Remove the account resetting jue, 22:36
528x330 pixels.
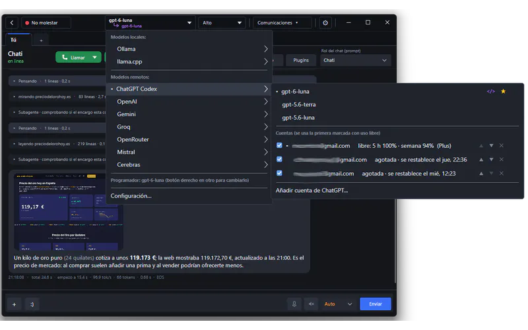pyautogui.click(x=502, y=159)
